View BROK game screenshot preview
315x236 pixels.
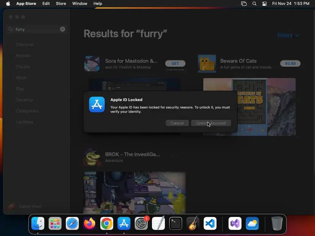point(134,192)
